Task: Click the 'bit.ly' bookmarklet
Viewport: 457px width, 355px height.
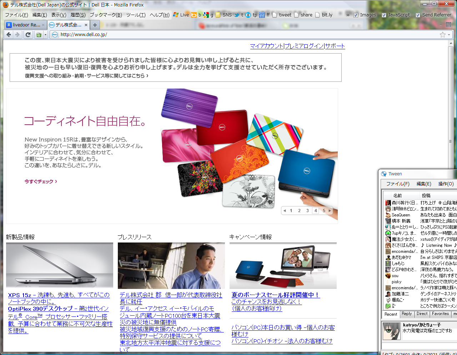Action: [x=324, y=15]
